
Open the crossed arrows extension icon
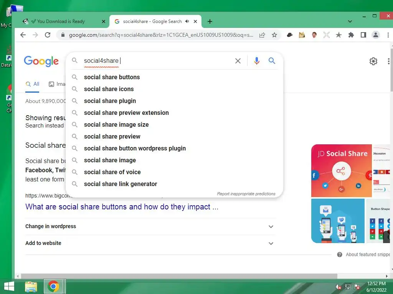pos(327,35)
